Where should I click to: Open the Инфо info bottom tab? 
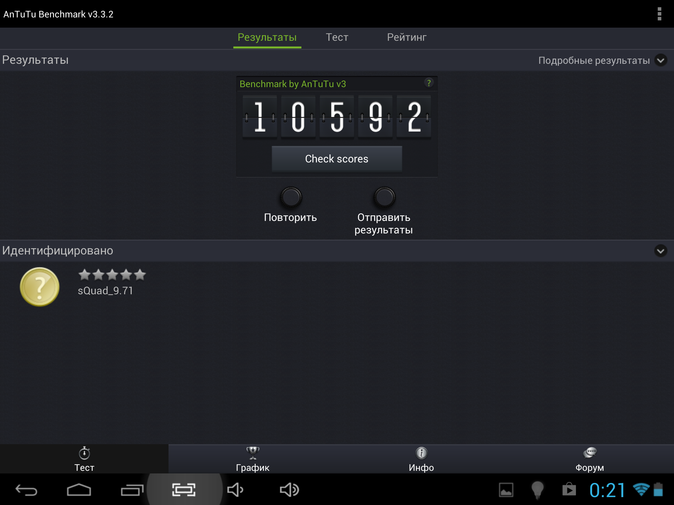[x=421, y=459]
